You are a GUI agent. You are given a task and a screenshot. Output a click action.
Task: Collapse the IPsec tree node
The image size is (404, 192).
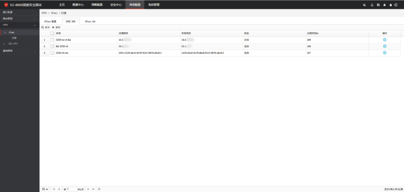pos(5,33)
